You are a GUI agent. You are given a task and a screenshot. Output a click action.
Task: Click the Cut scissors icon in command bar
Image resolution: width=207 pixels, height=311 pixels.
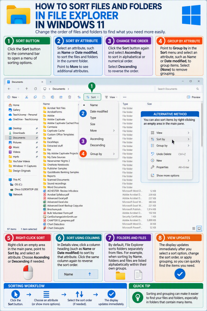point(26,97)
